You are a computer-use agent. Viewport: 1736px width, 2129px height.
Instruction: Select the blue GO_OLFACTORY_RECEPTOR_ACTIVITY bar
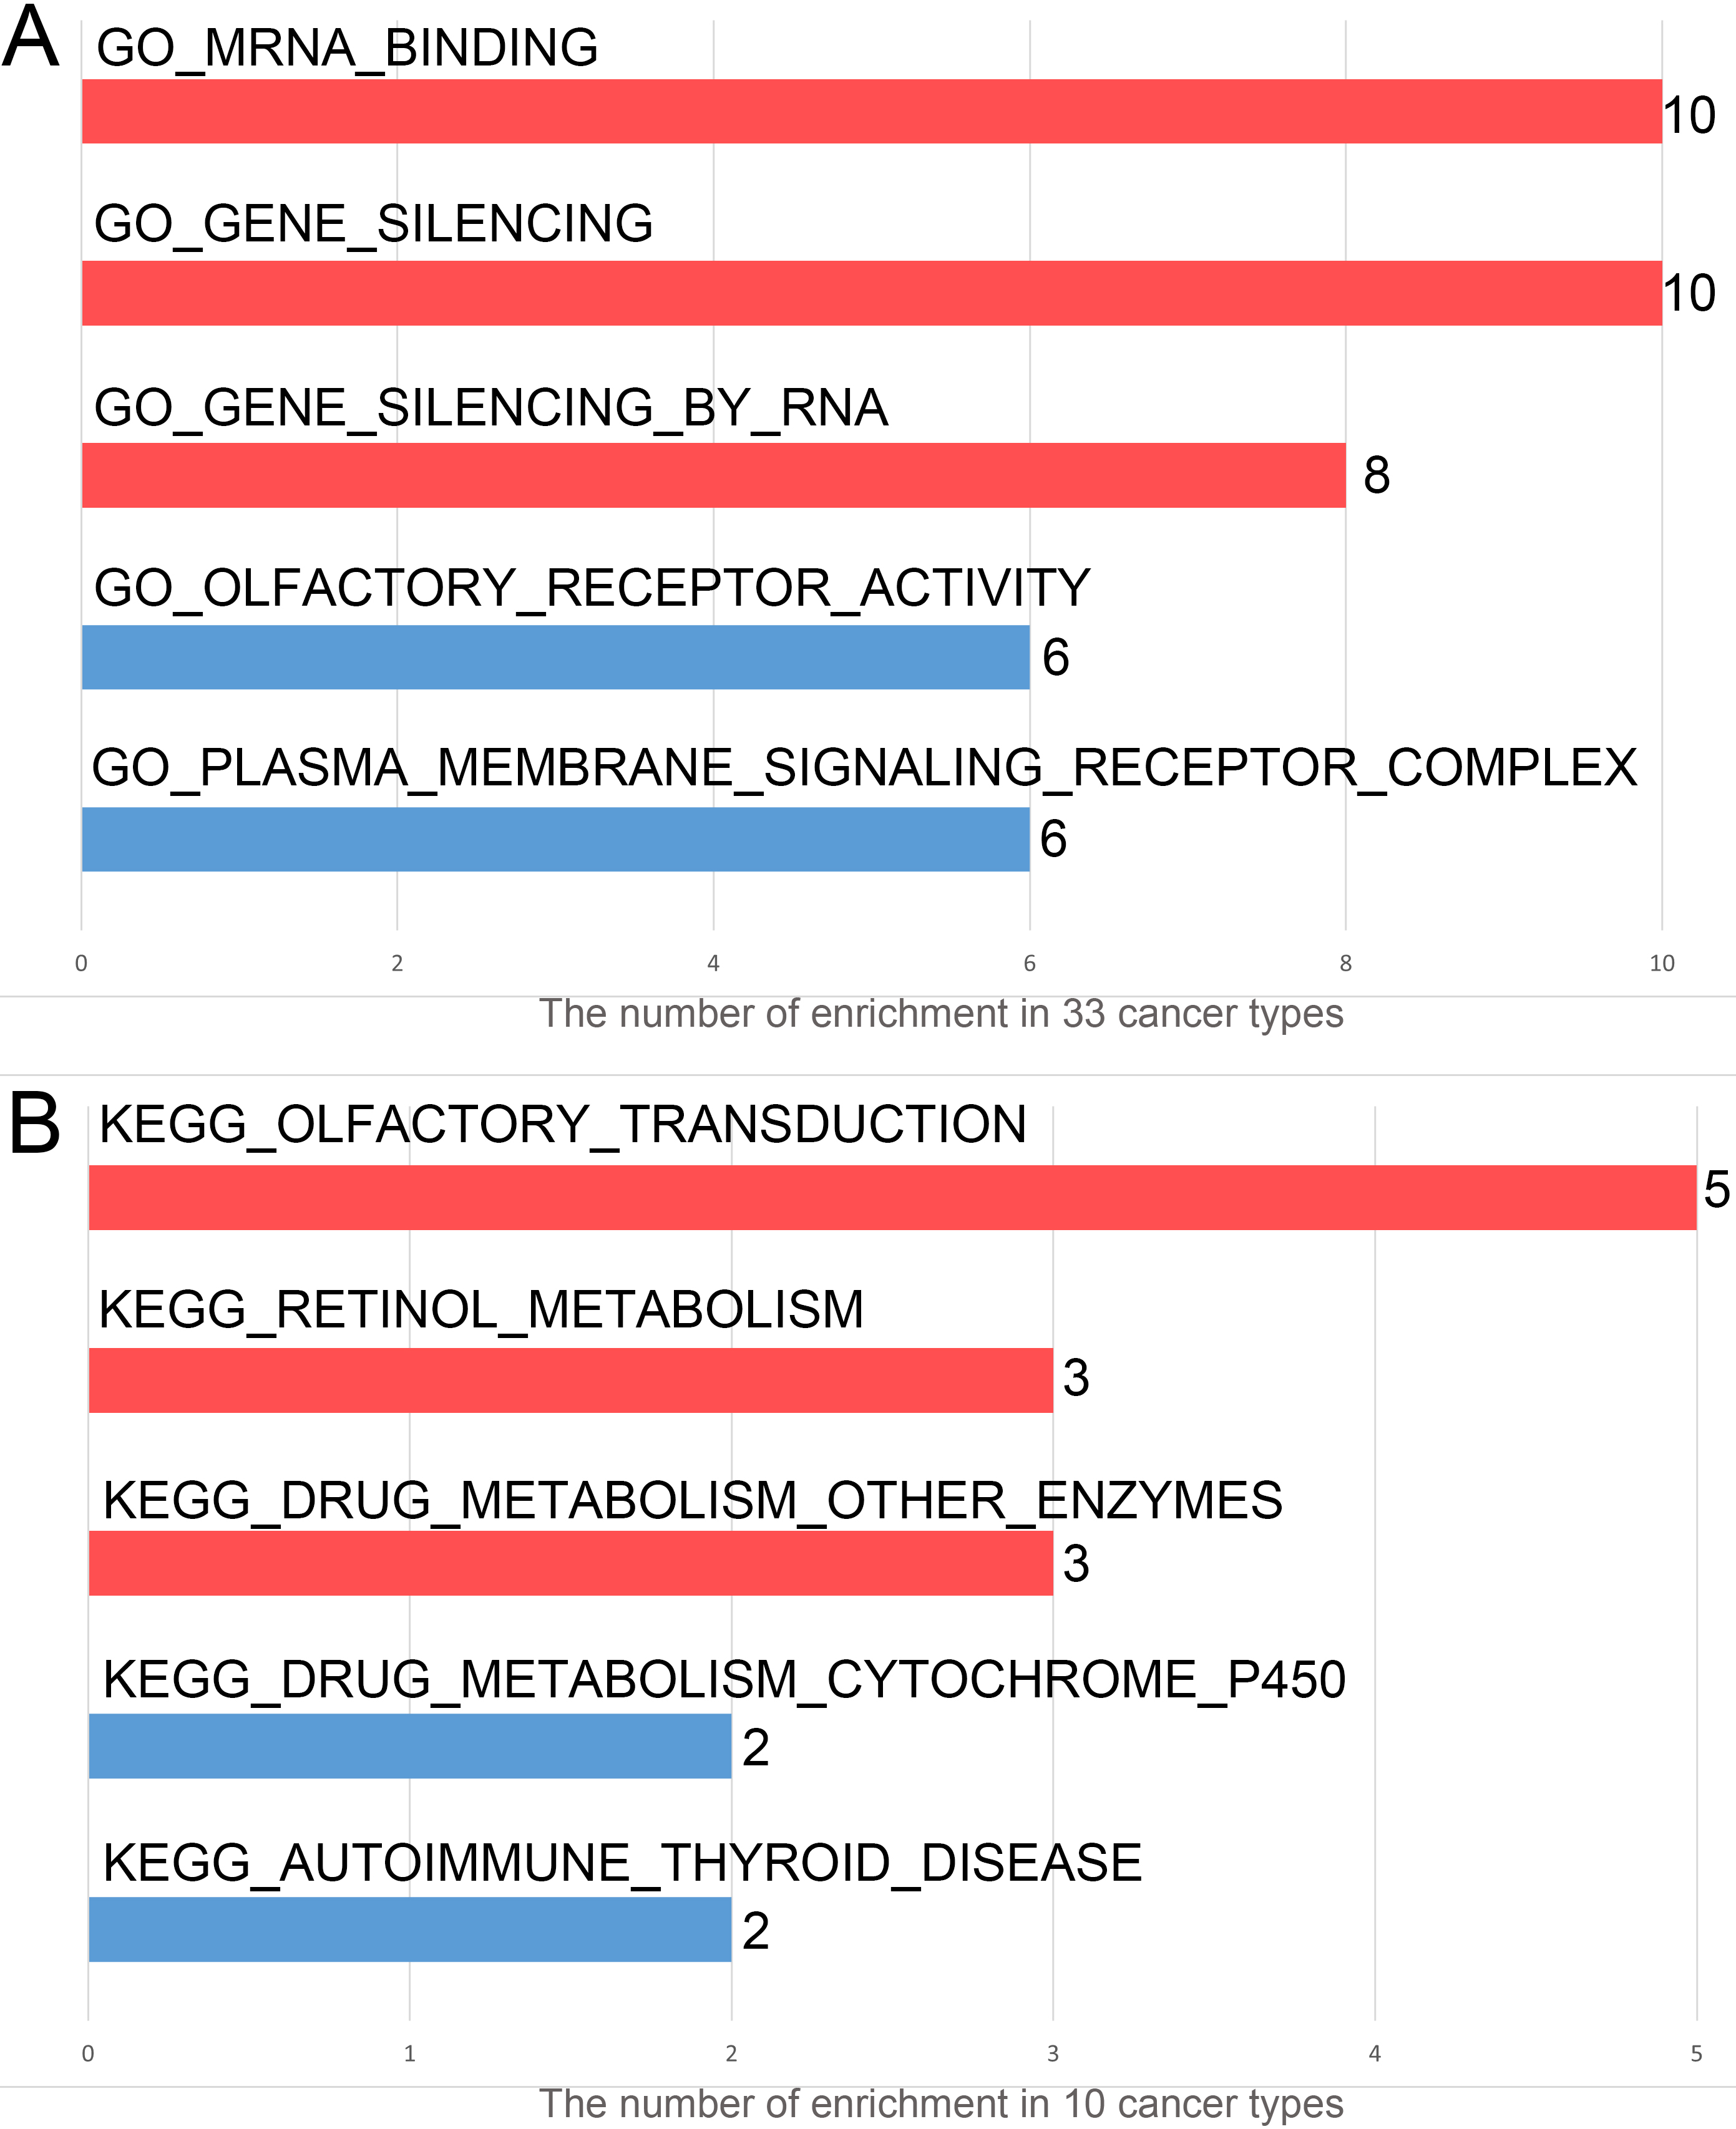click(x=555, y=657)
